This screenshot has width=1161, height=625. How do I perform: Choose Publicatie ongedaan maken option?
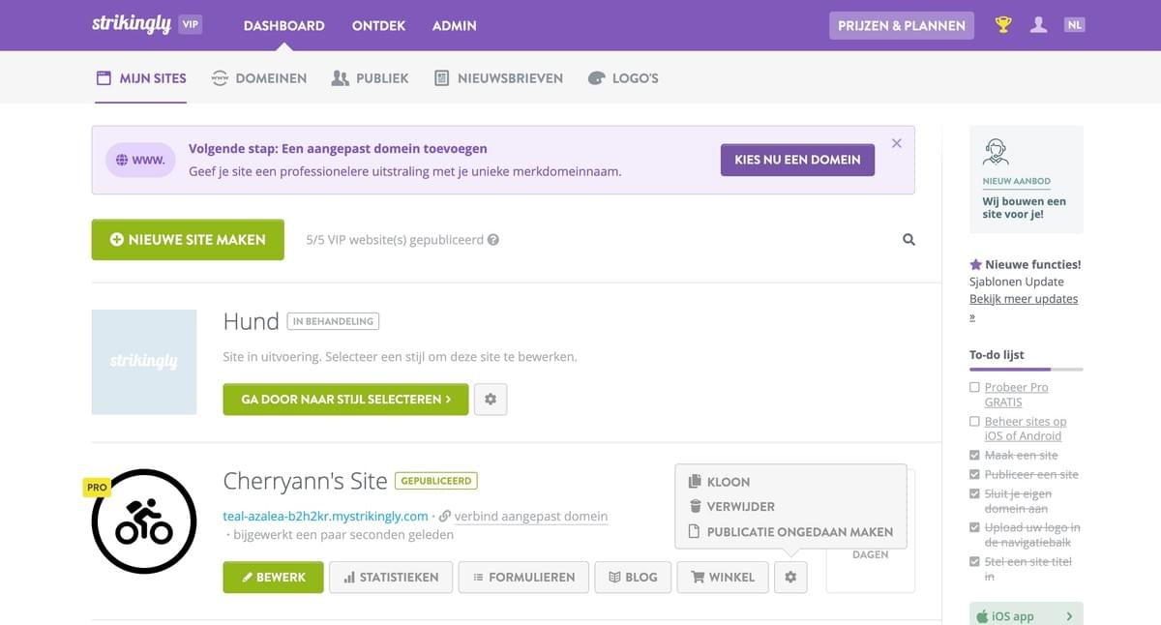(x=790, y=531)
